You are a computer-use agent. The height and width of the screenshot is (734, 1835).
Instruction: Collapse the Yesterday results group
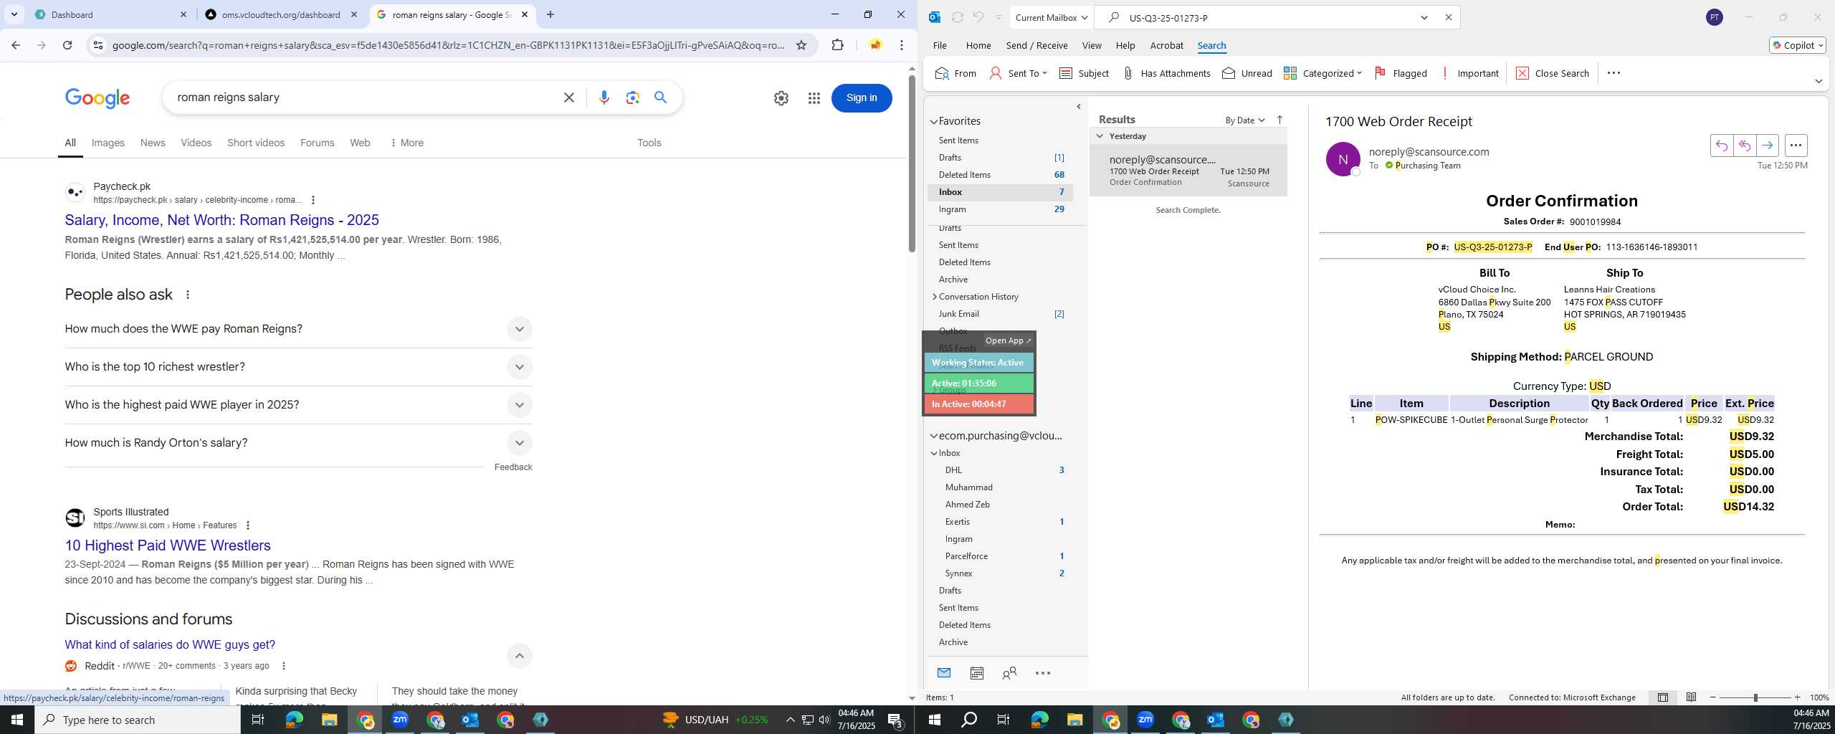1100,136
